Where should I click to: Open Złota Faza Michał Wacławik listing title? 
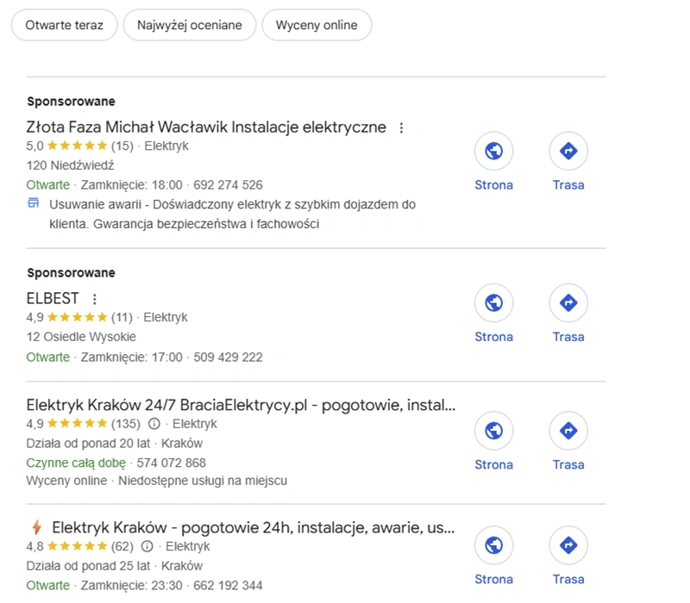click(206, 127)
